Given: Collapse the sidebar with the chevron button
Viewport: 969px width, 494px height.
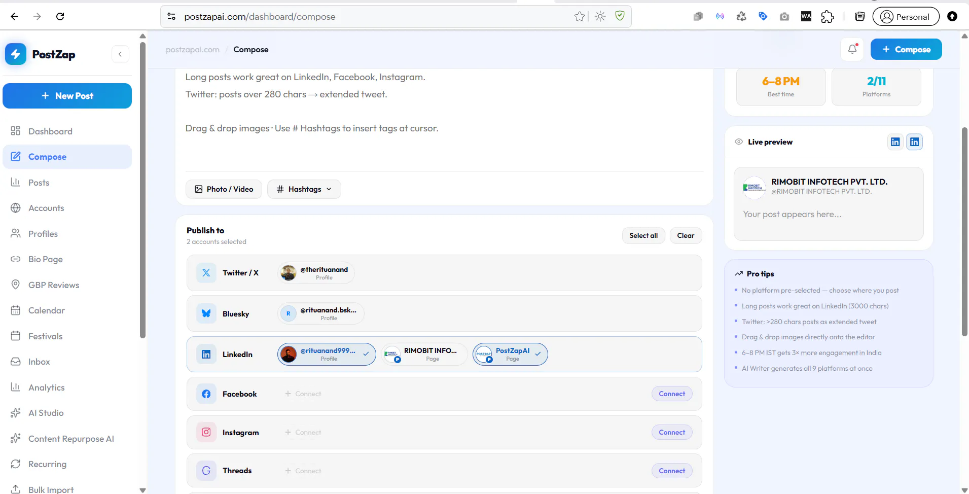Looking at the screenshot, I should tap(120, 54).
